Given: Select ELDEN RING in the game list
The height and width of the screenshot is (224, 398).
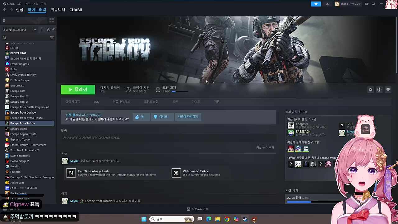Looking at the screenshot, I should pyautogui.click(x=18, y=53).
